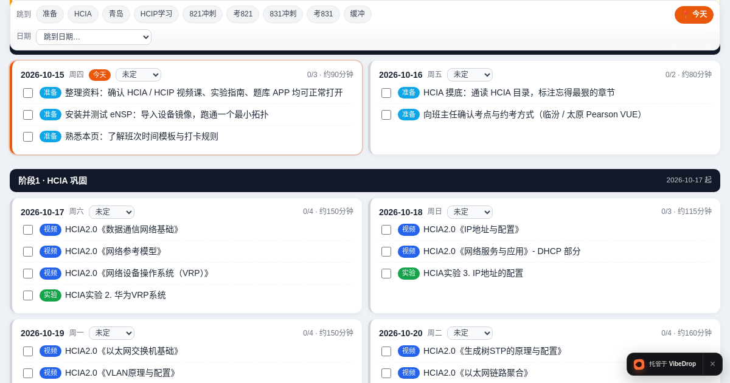Check the VLAN原理与配置 video checkbox
730x383 pixels.
pos(28,373)
